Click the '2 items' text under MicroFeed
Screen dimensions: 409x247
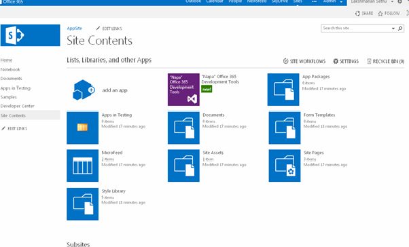click(x=108, y=159)
